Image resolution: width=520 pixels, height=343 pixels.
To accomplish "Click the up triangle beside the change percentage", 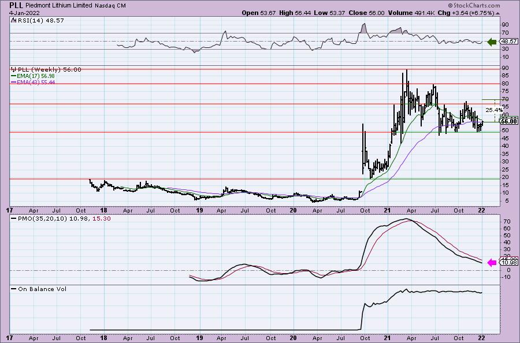I will pos(498,13).
